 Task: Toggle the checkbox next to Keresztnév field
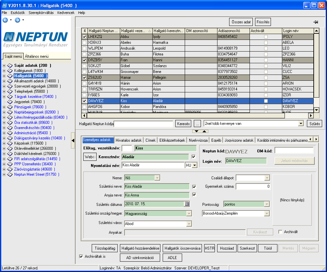coord(193,157)
